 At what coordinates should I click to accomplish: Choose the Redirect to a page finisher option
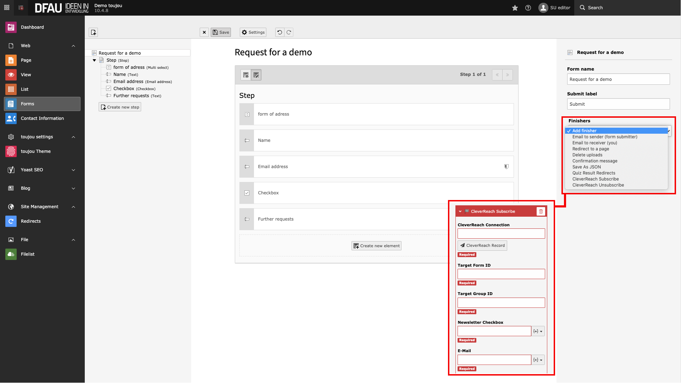tap(591, 149)
